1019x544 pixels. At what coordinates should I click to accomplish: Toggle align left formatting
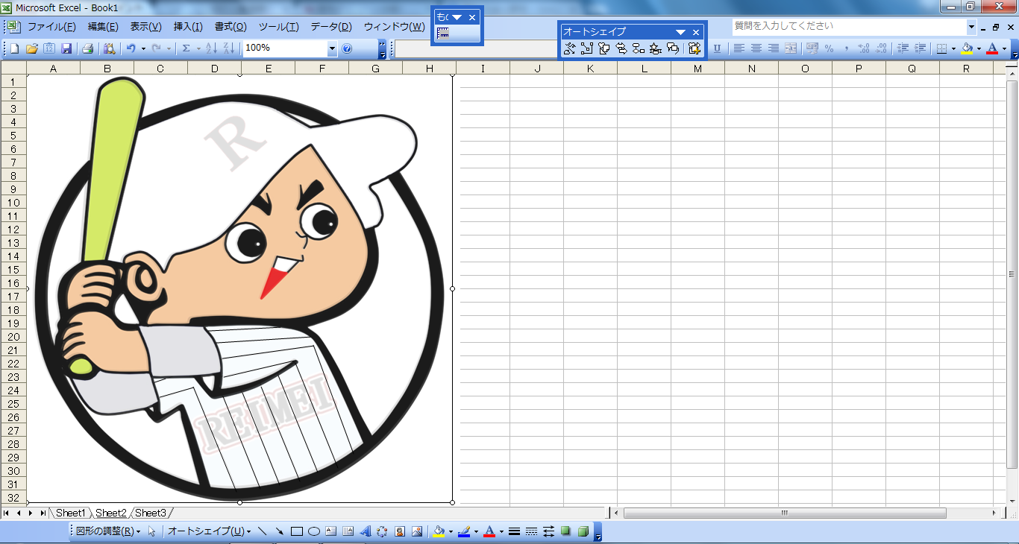pos(739,48)
